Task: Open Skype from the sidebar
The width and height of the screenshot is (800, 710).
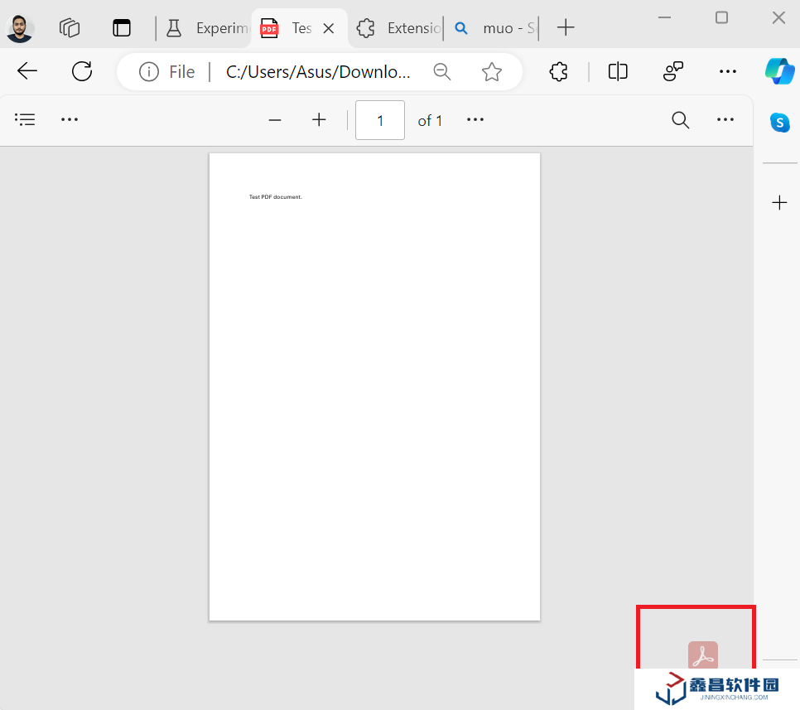Action: pyautogui.click(x=779, y=122)
